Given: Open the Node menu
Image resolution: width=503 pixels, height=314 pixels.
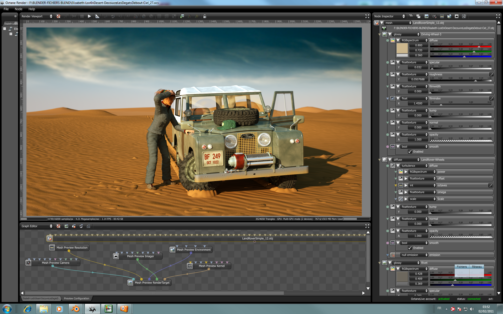Looking at the screenshot, I should click(x=18, y=9).
